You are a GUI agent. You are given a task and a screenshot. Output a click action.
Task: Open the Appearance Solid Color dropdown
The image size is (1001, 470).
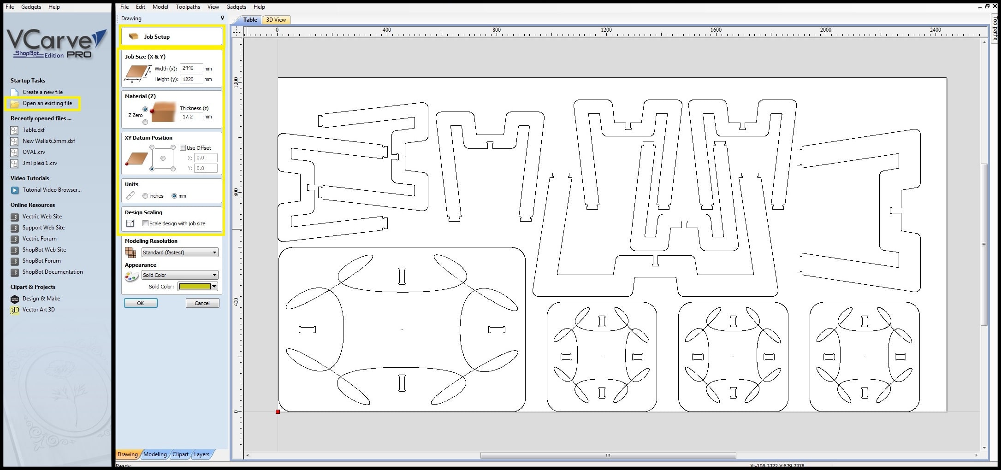(179, 275)
